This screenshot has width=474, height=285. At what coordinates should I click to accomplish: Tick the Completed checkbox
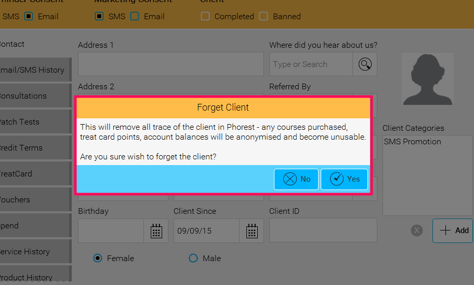coord(205,16)
